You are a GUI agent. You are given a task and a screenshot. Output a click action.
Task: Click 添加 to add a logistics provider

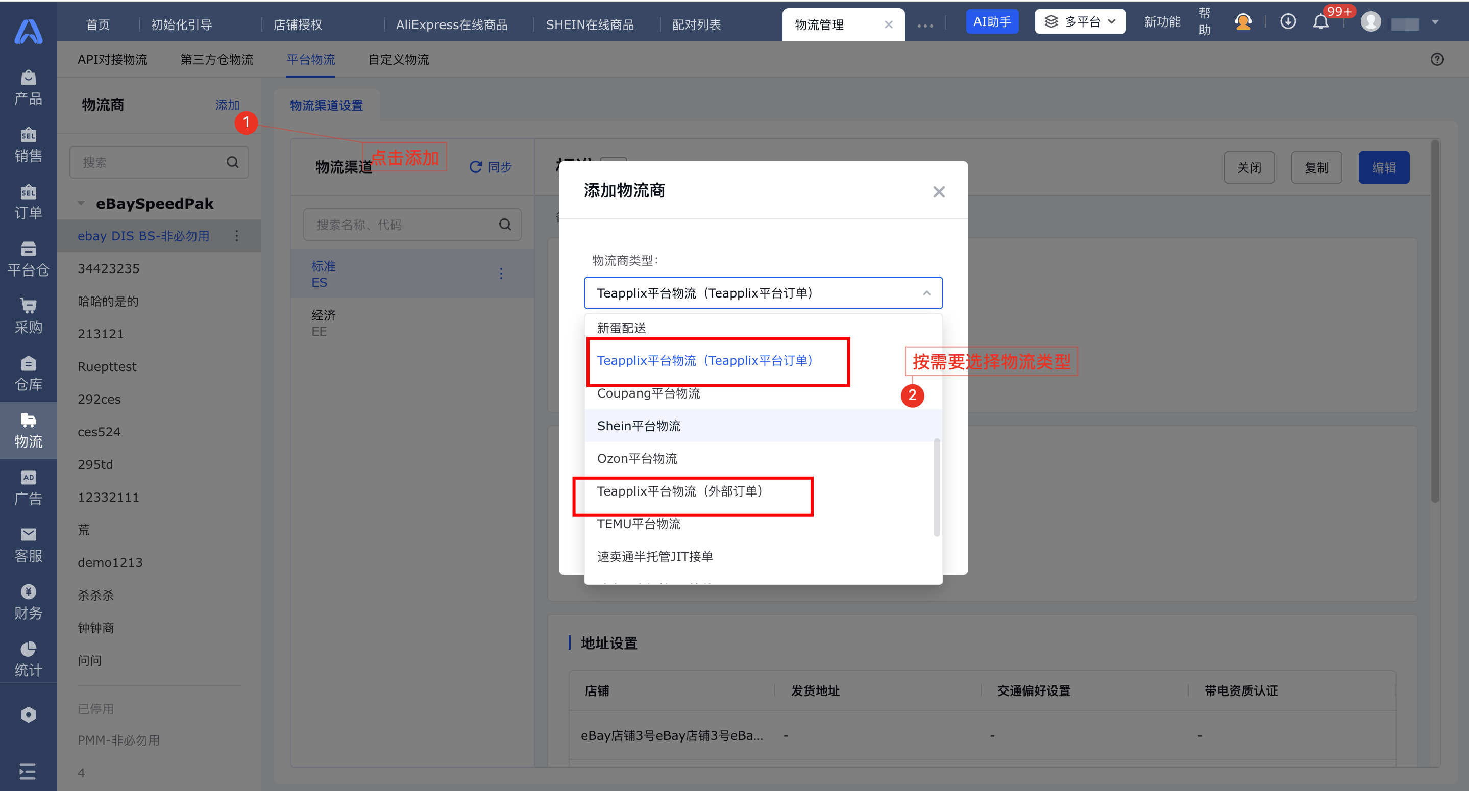pyautogui.click(x=227, y=105)
